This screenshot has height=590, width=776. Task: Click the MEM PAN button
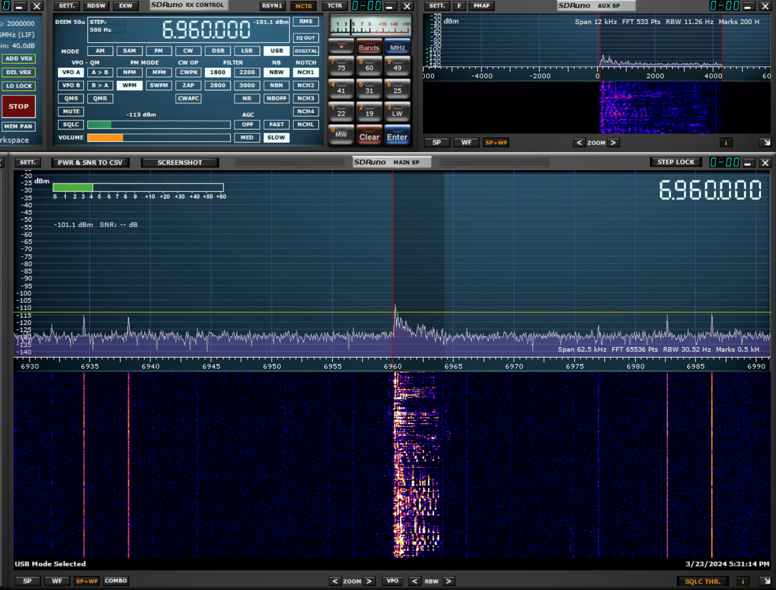click(19, 126)
